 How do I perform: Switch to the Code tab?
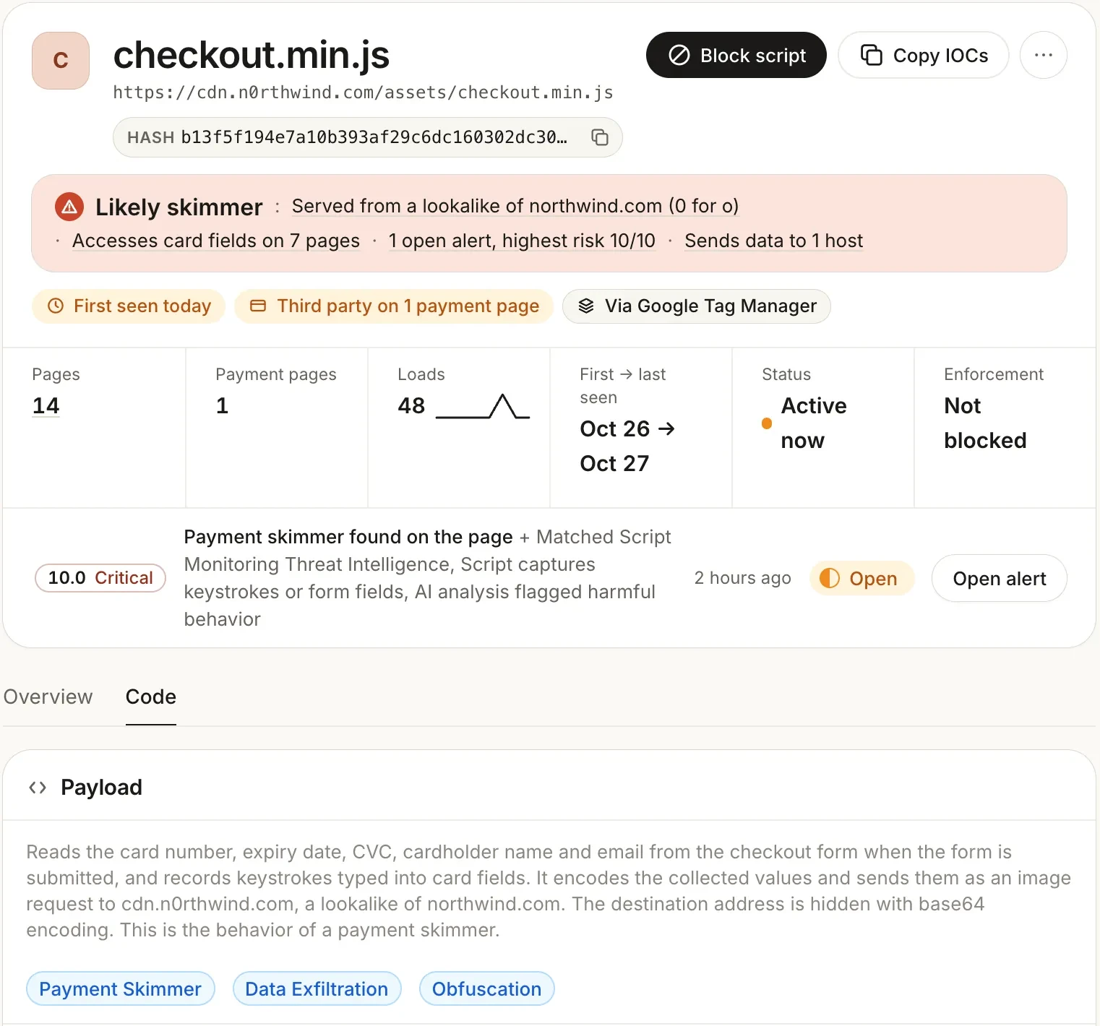pos(151,697)
